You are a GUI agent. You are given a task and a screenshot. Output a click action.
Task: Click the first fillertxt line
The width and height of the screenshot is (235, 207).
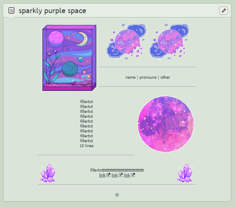pyautogui.click(x=86, y=101)
